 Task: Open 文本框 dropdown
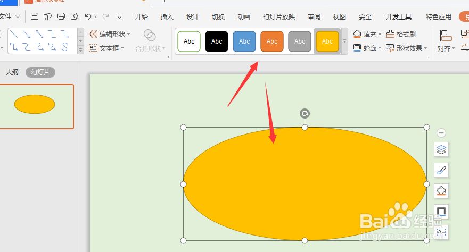[x=106, y=48]
